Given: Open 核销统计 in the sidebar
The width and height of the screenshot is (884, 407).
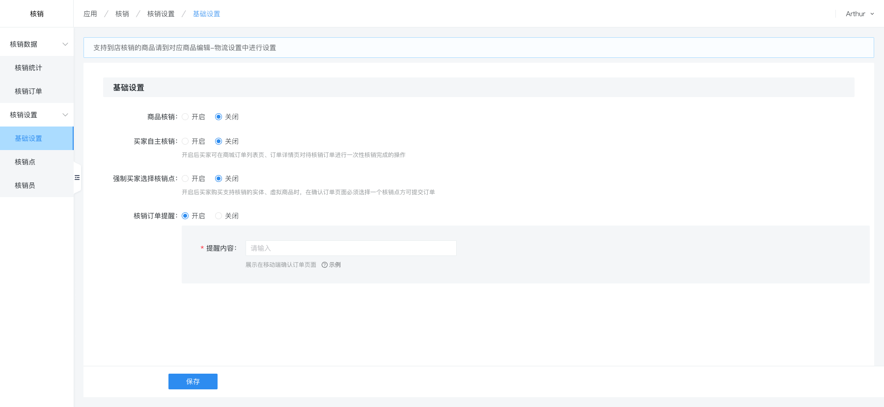Looking at the screenshot, I should [x=28, y=68].
